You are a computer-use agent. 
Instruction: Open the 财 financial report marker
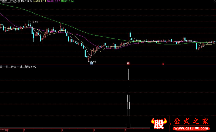(x=92, y=63)
